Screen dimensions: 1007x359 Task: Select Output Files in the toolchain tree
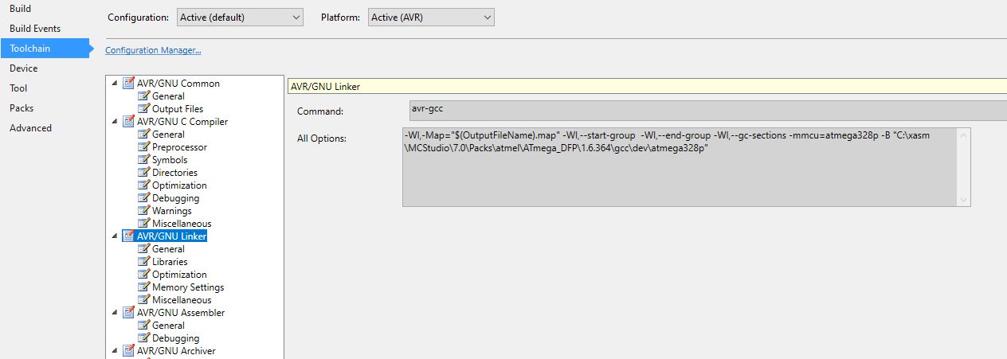point(178,109)
